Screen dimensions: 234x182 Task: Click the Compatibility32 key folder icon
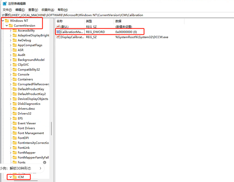[x=15, y=70]
